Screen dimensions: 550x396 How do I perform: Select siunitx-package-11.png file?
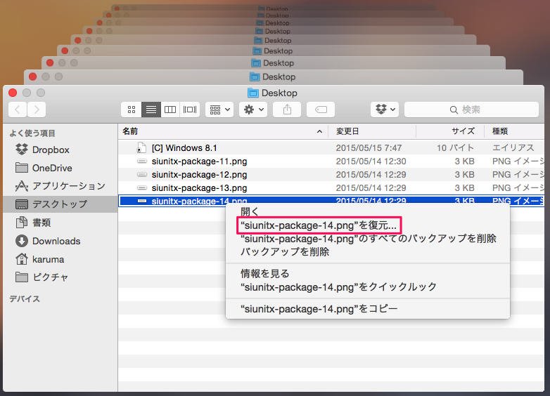point(331,161)
